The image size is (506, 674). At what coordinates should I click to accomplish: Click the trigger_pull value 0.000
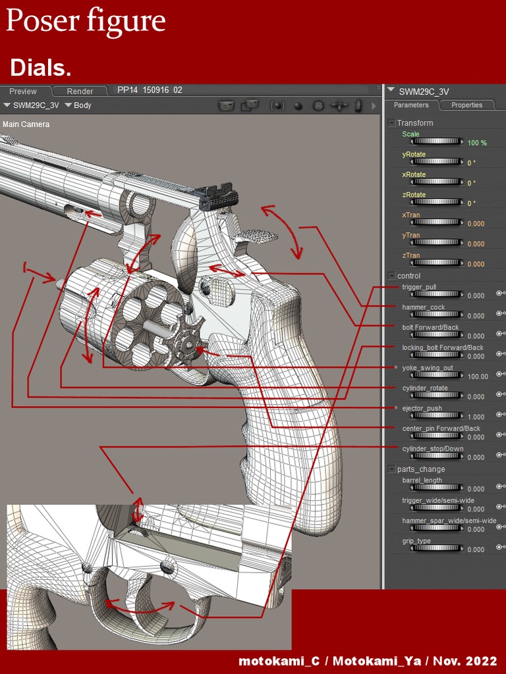(476, 296)
